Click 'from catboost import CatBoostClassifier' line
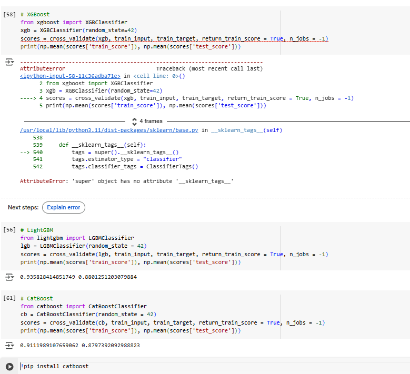Screen dimensions: 410x374 [84, 306]
